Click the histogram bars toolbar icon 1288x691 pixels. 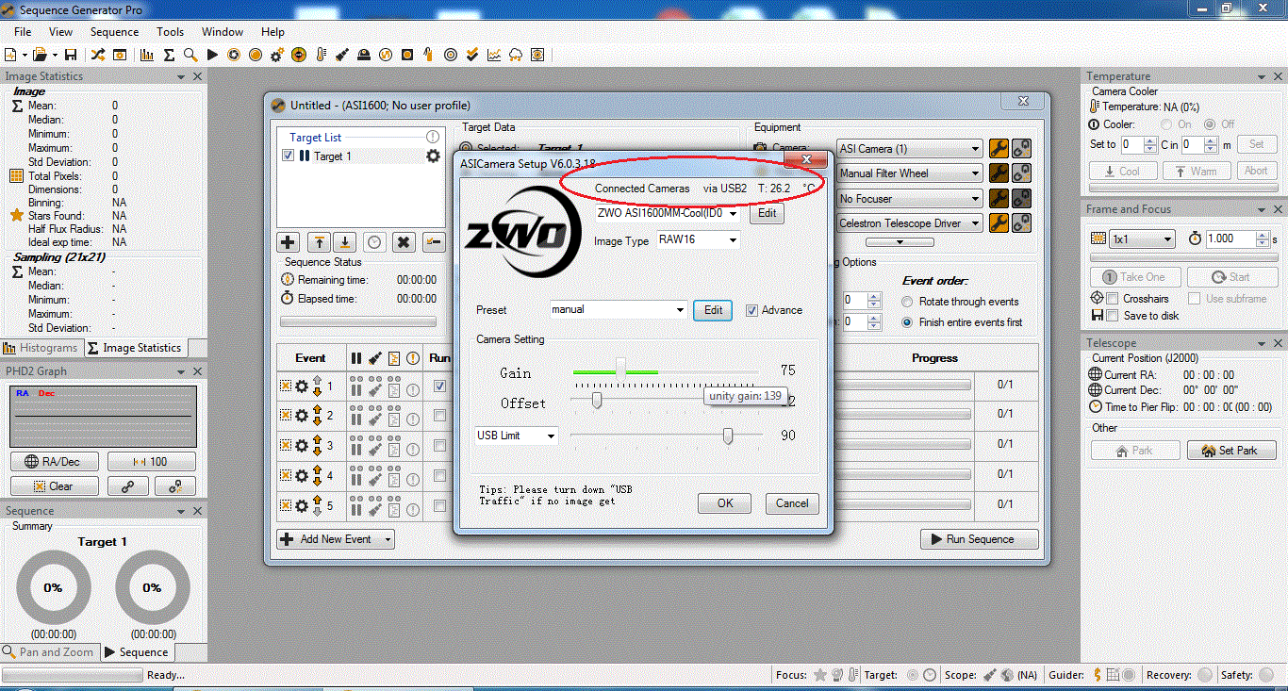[147, 55]
